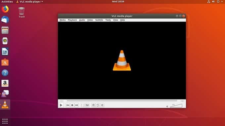Open the Audio menu
This screenshot has height=126, width=225.
tap(82, 20)
